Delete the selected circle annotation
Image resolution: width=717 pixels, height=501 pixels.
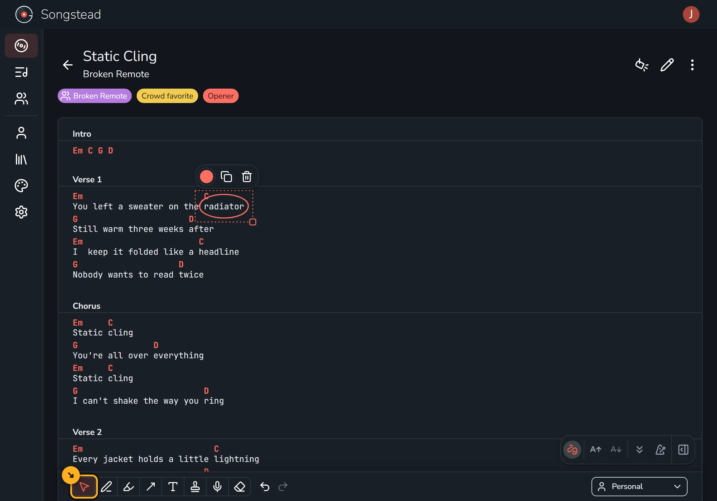tap(247, 177)
